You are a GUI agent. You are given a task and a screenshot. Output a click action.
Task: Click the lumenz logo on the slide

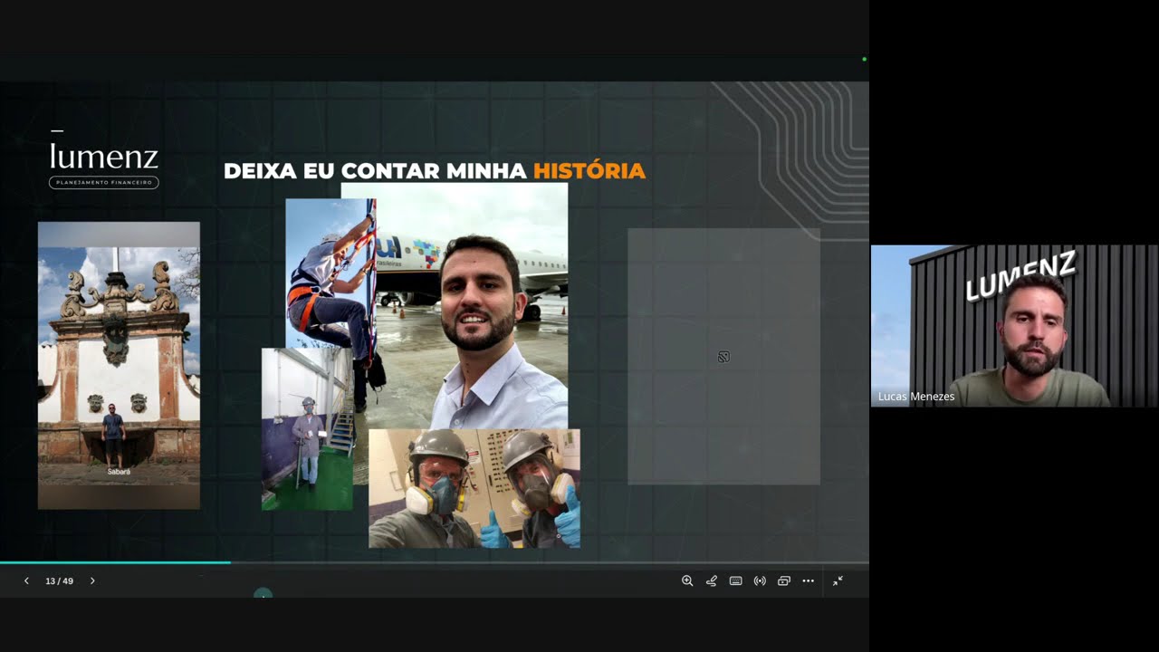pyautogui.click(x=104, y=160)
